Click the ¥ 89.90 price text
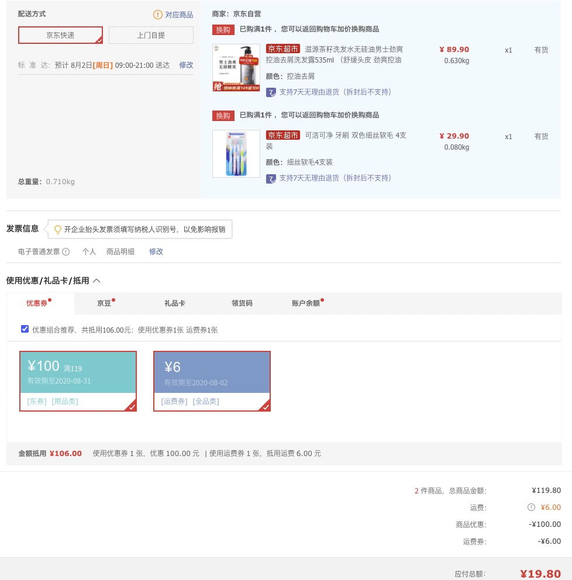Screen dimensions: 572x580 click(454, 50)
